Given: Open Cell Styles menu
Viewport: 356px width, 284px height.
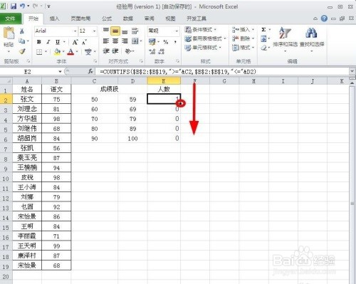Looking at the screenshot, I should pos(203,47).
